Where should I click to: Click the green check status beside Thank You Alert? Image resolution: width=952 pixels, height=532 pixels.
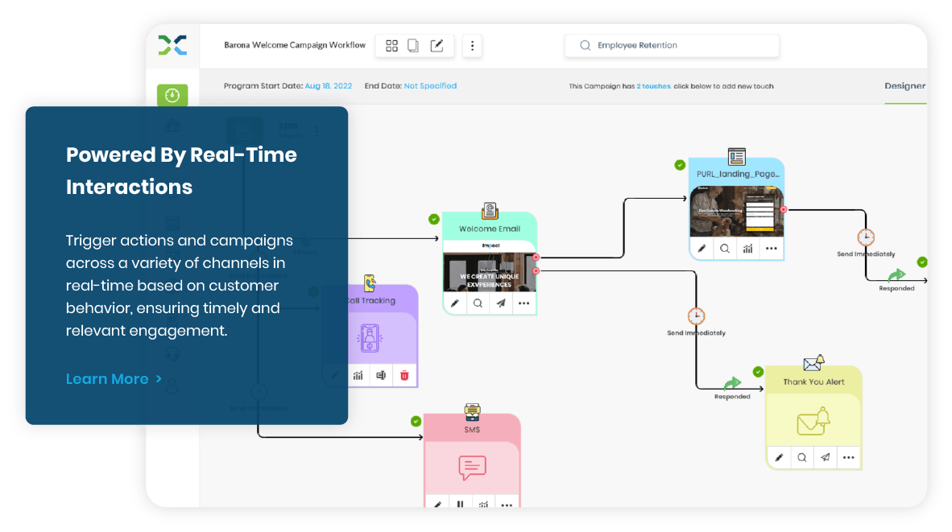point(759,372)
